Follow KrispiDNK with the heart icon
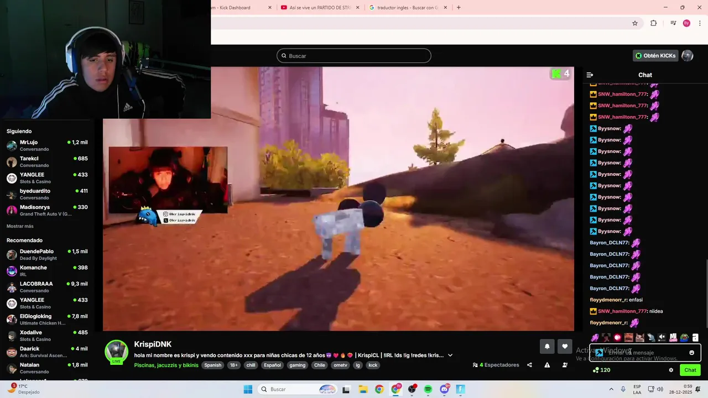 tap(565, 347)
